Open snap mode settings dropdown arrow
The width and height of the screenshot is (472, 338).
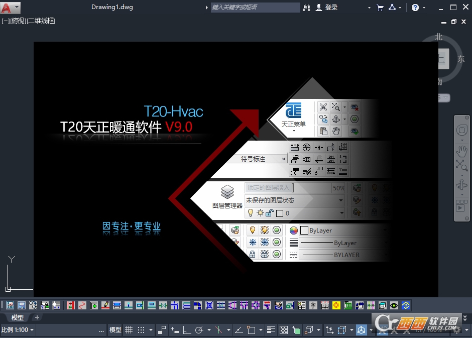[151, 330]
